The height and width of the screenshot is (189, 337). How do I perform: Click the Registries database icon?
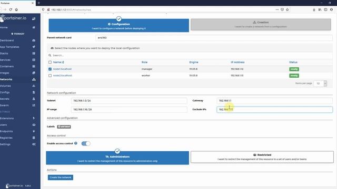pos(34,138)
